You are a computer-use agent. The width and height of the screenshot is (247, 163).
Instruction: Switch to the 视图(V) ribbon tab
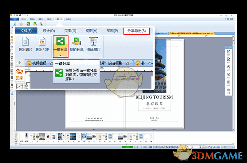coord(92,31)
